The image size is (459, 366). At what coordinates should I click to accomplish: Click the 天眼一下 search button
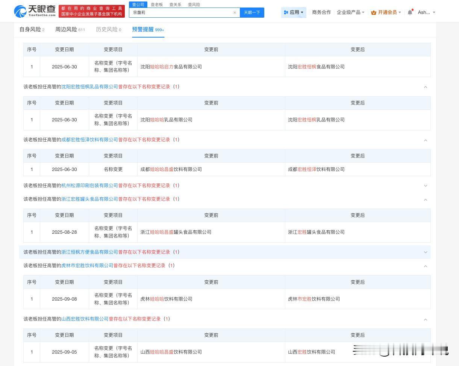click(252, 12)
